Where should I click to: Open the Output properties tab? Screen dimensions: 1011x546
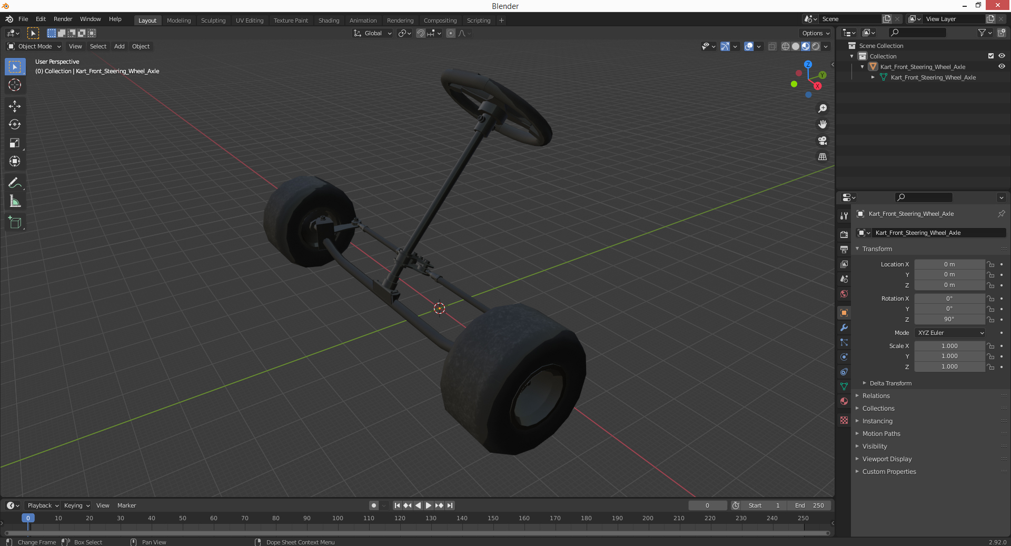844,249
